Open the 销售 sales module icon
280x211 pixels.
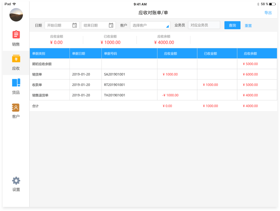point(16,35)
